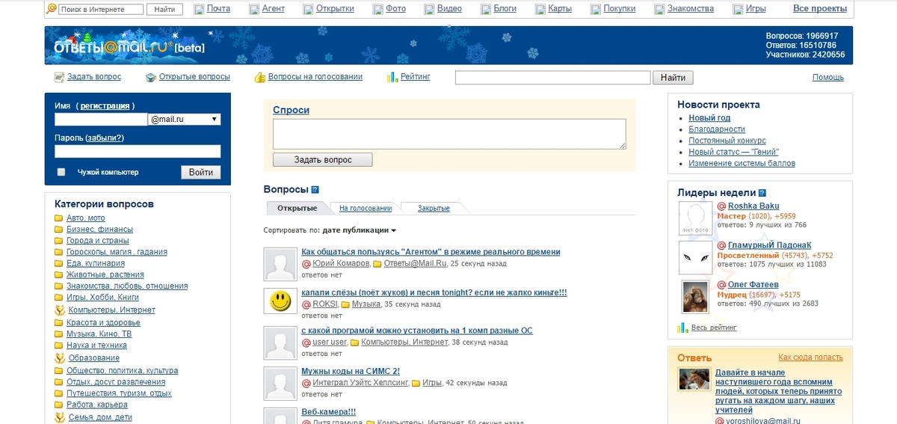Focus the Имя username field
The image size is (897, 424).
click(101, 119)
